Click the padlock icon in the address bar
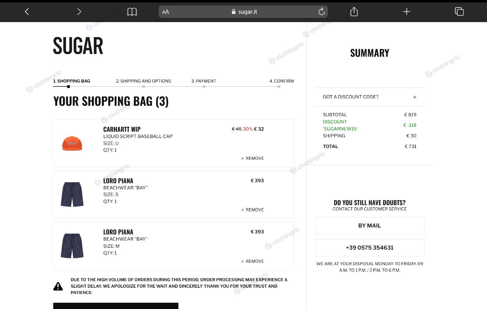The image size is (487, 309). 234,12
